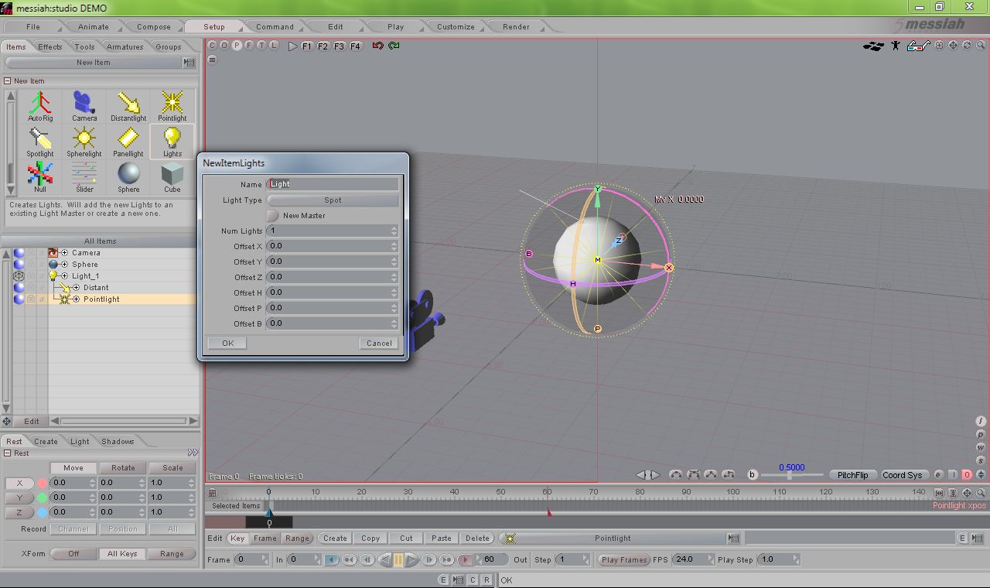The width and height of the screenshot is (990, 588).
Task: Click the character figure icon in viewport
Action: click(x=896, y=46)
